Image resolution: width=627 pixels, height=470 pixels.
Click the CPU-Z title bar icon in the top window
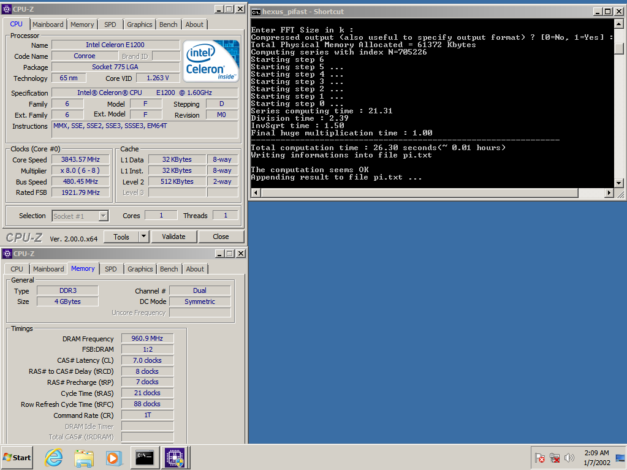coord(7,9)
